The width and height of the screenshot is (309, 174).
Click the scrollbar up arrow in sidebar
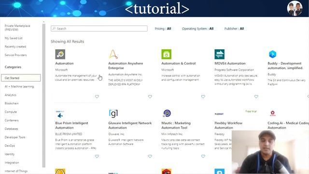tap(44, 22)
